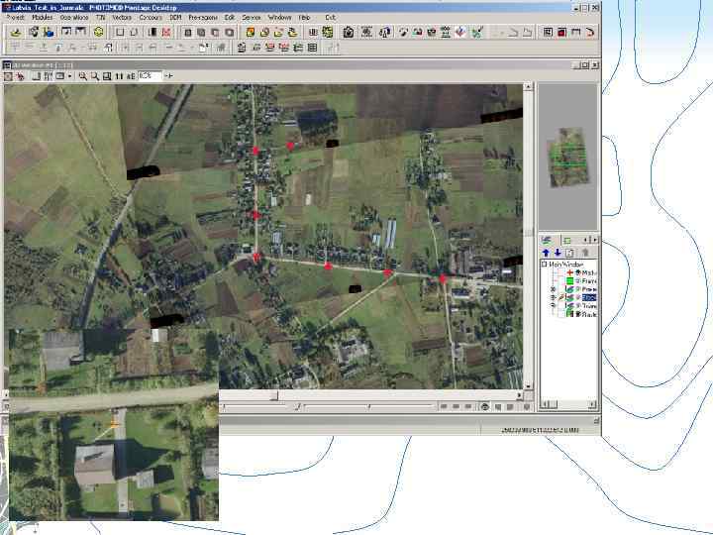The height and width of the screenshot is (535, 713).
Task: Click the zoom in magnifier icon
Action: 83,76
